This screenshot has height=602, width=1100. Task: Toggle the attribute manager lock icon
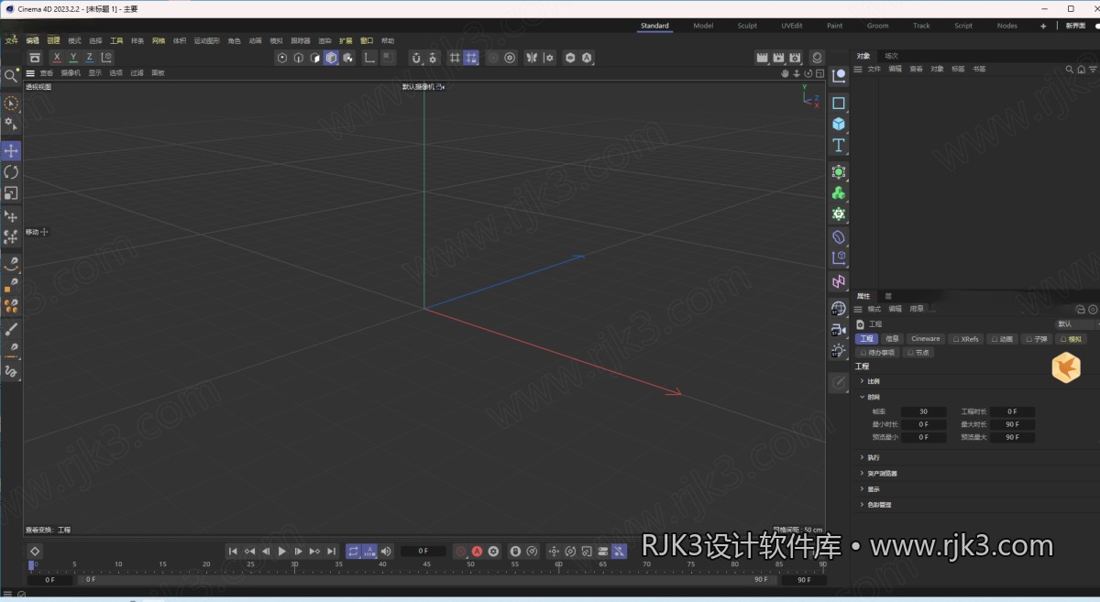pyautogui.click(x=1081, y=309)
